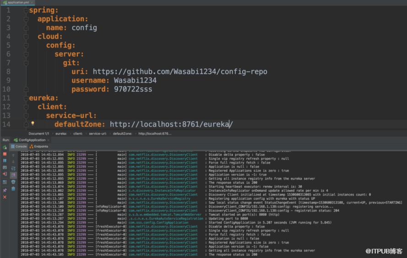This screenshot has height=258, width=407.
Task: Rerun ConfigApplication with the green rerun icon
Action: coord(5,147)
